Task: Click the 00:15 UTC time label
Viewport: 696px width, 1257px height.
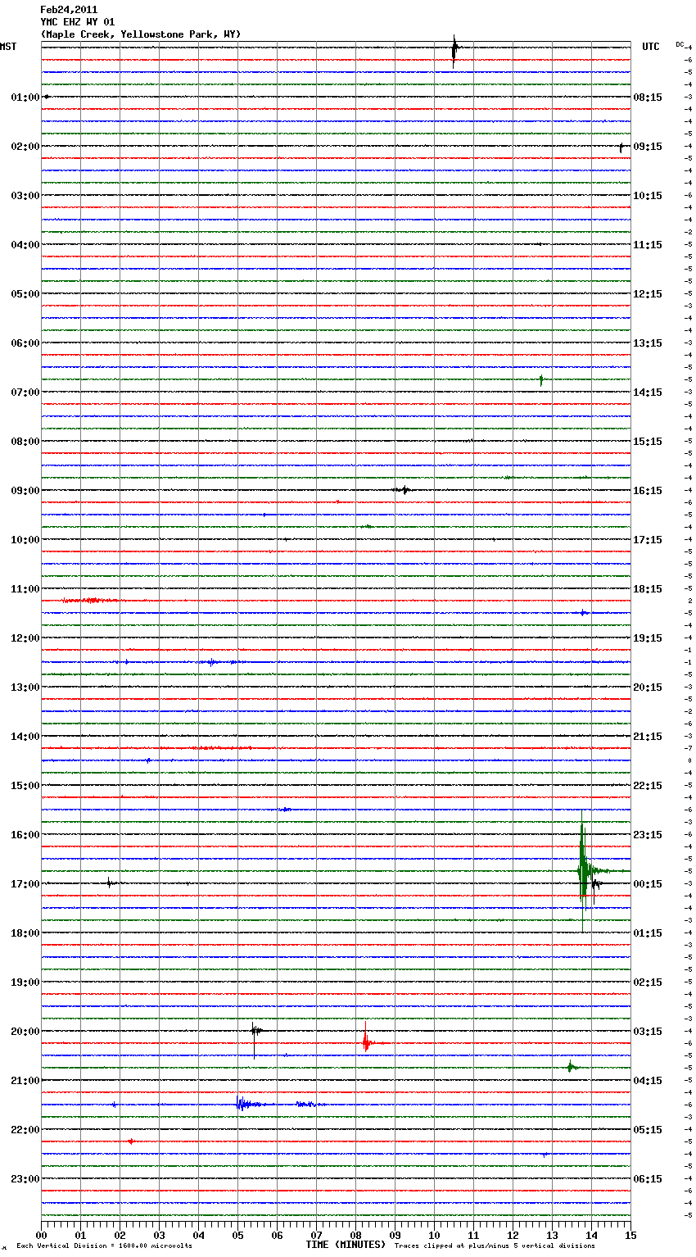Action: (x=648, y=884)
